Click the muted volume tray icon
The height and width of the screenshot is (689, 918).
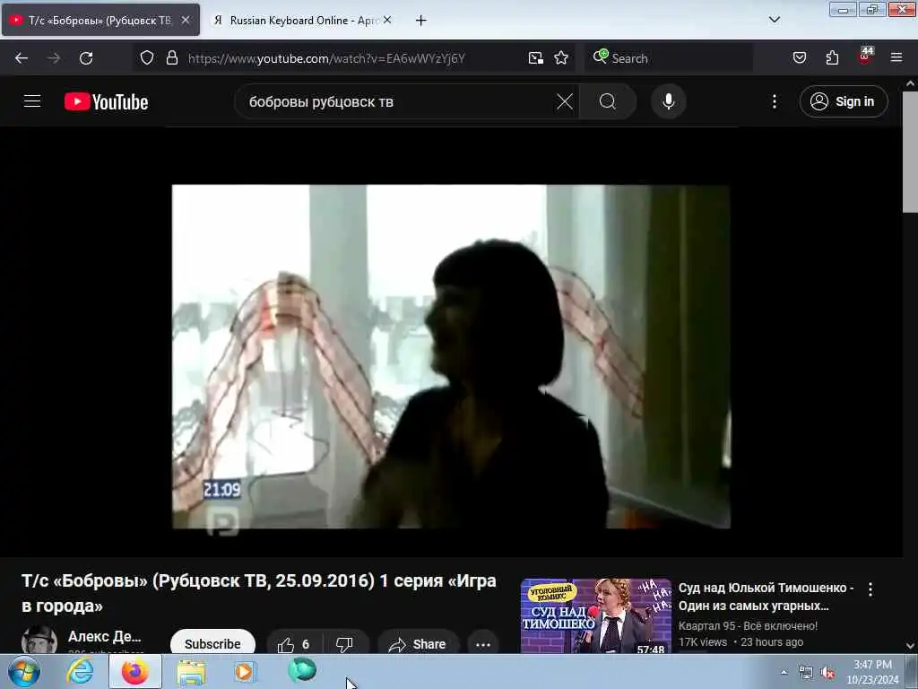827,673
